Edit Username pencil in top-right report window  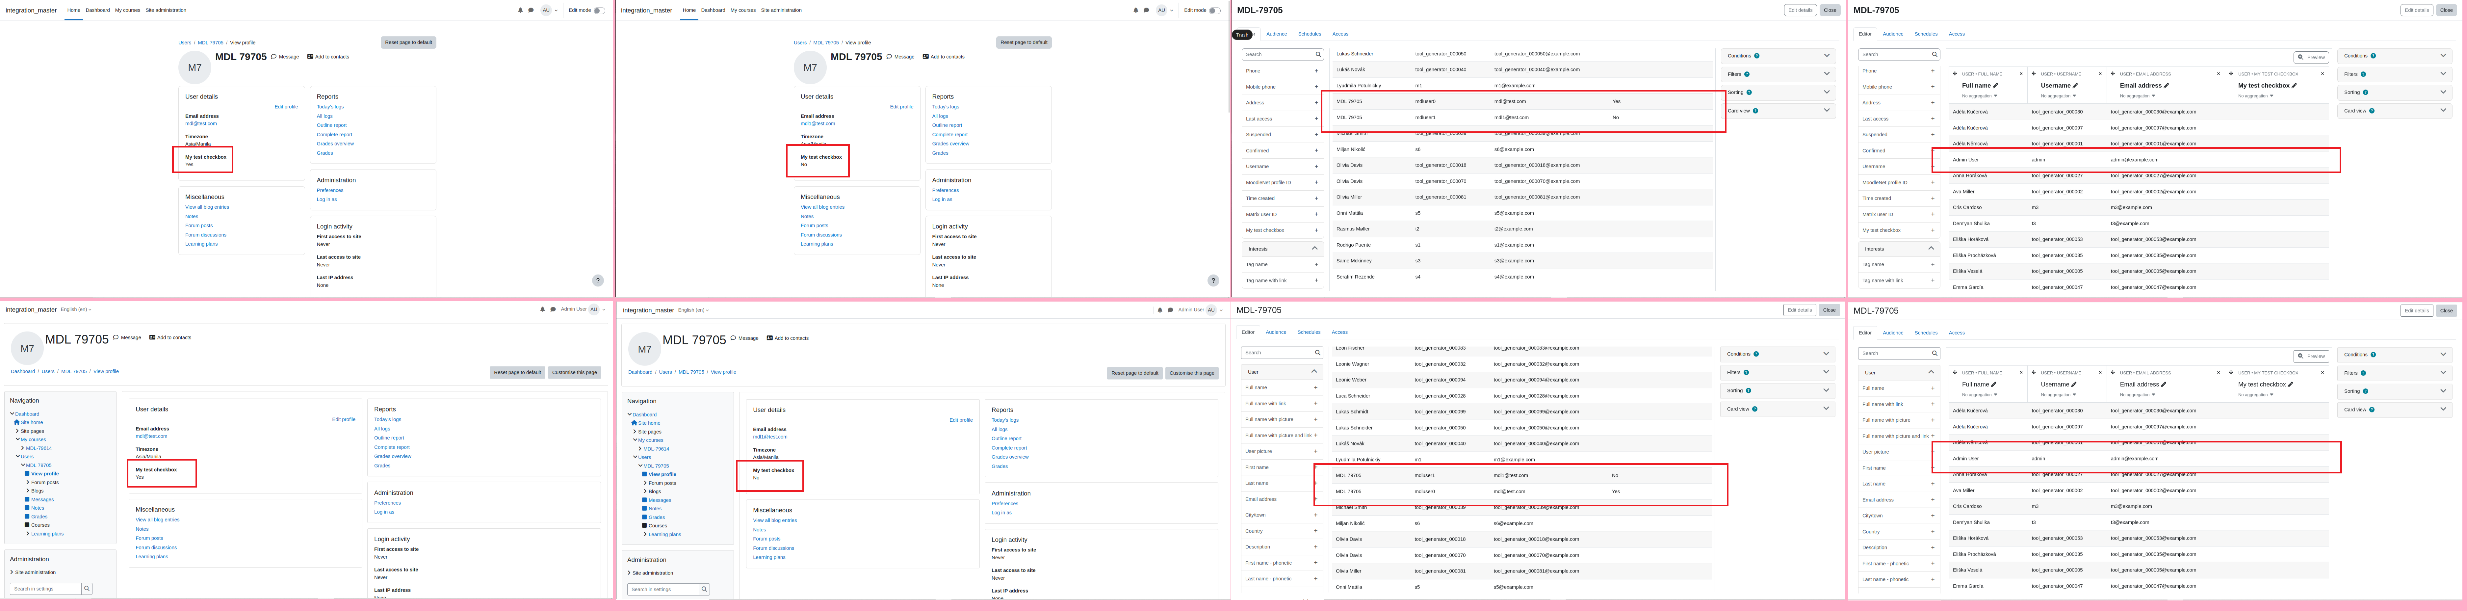(2075, 85)
